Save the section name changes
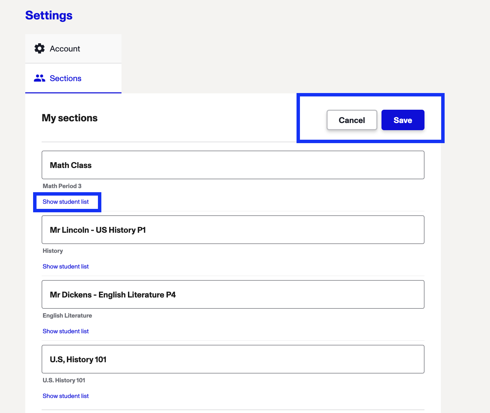490x413 pixels. pos(403,120)
